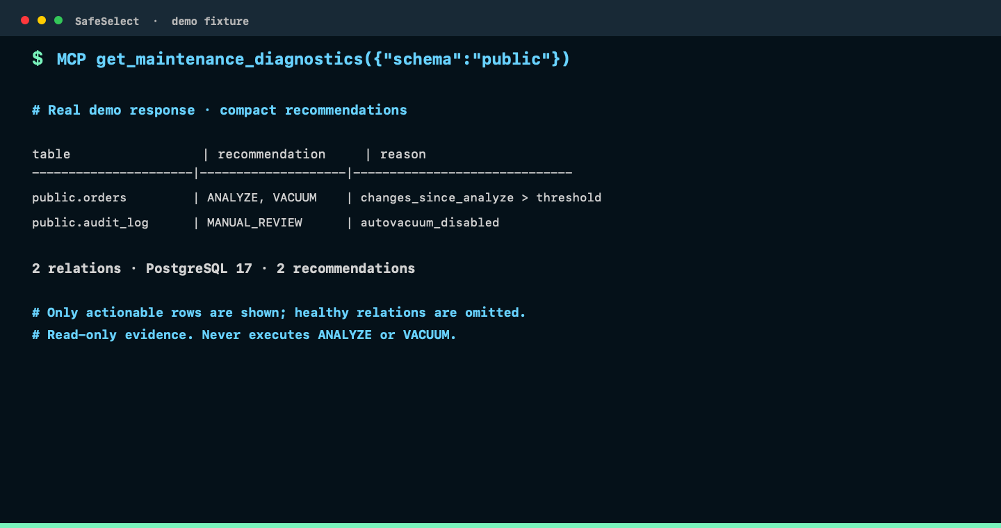Click the '2 relations · PostgreSQL 17' summary line
The image size is (1001, 528).
pyautogui.click(x=224, y=268)
